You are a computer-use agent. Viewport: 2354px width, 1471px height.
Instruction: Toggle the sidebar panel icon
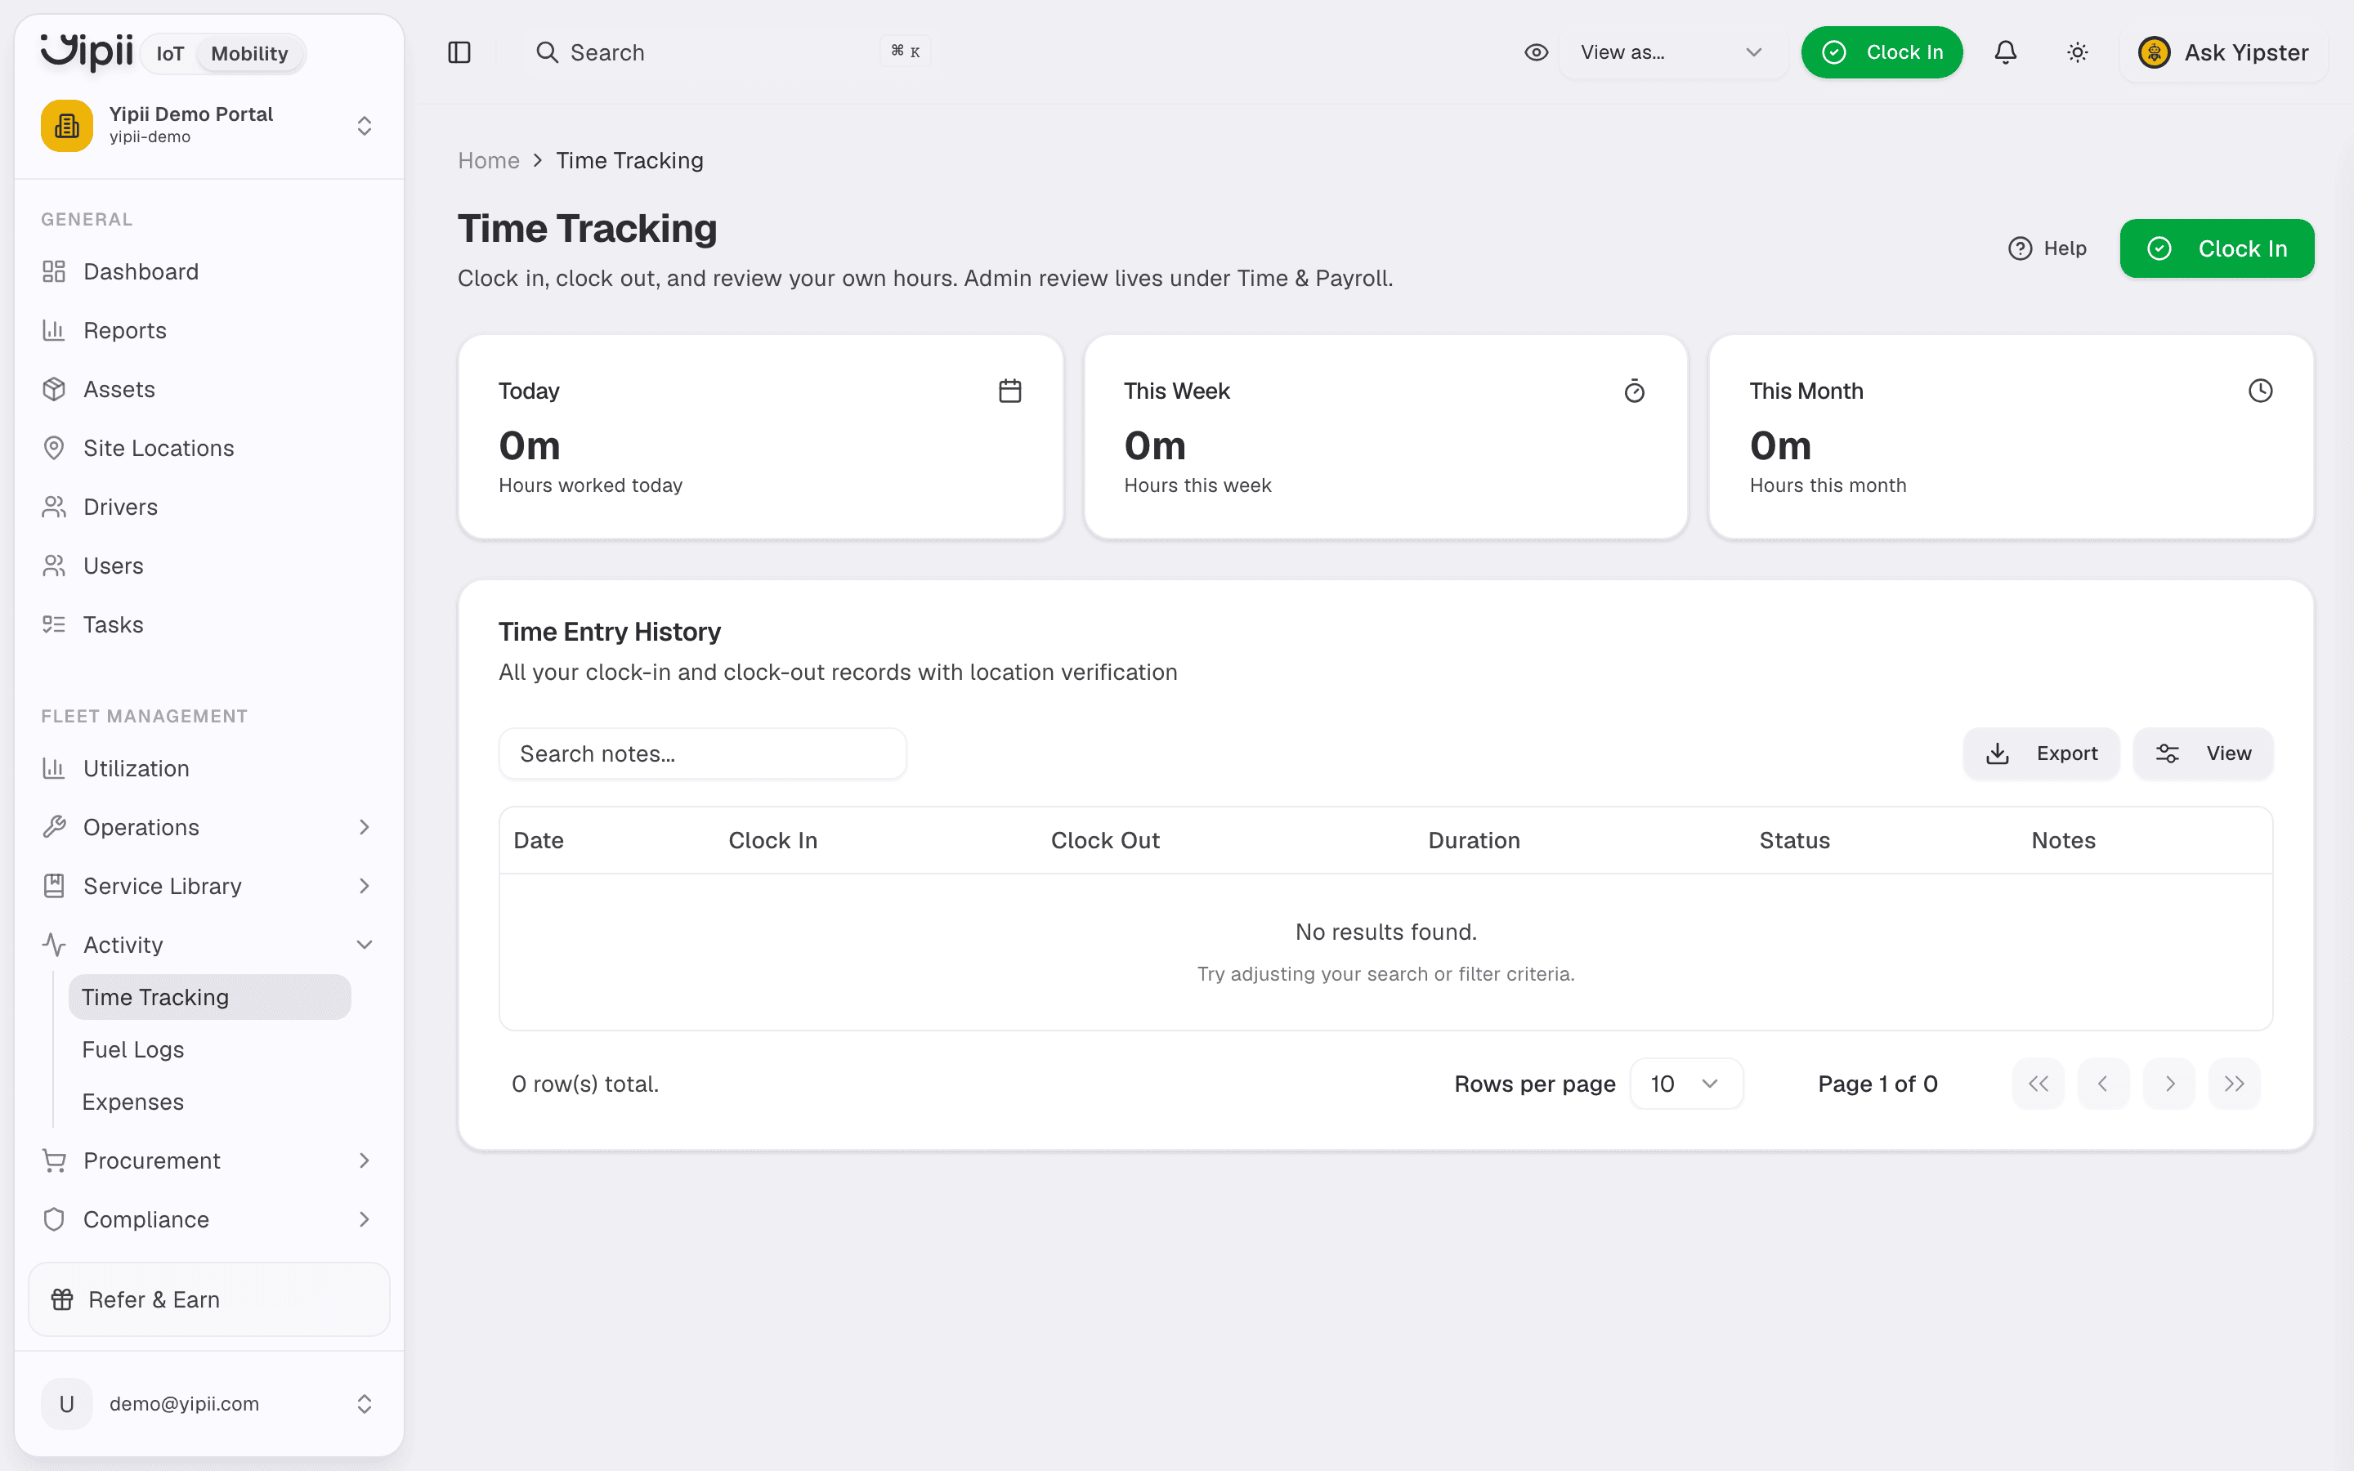(459, 52)
